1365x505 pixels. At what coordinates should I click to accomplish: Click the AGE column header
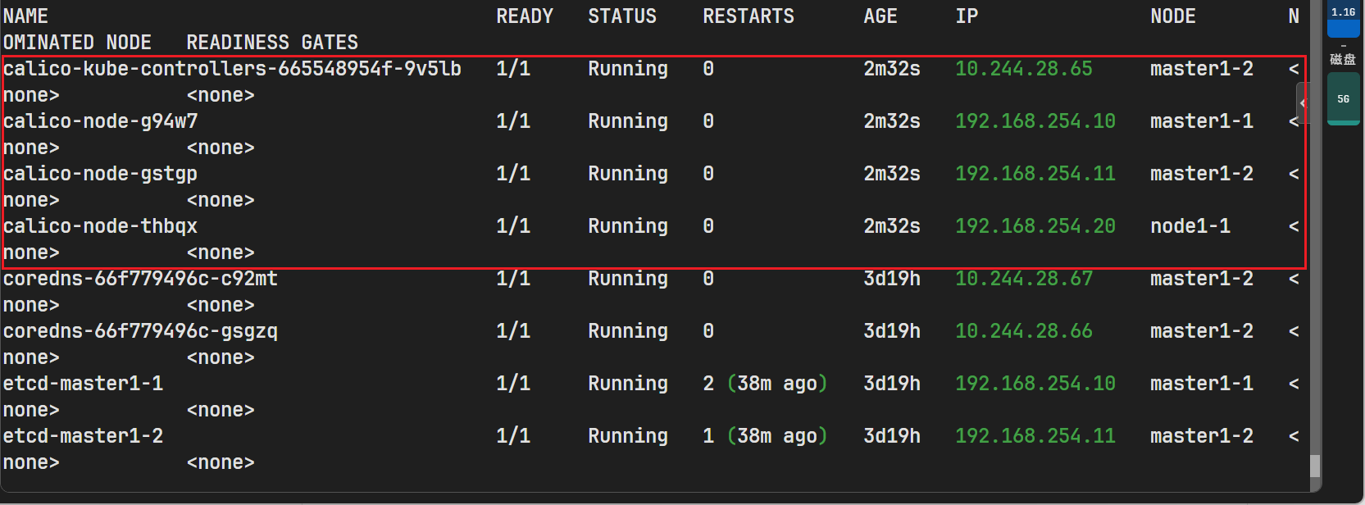pos(880,16)
